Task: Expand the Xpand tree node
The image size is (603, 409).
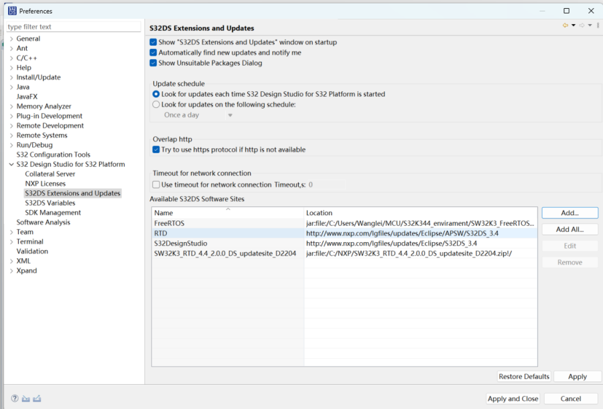Action: click(11, 270)
